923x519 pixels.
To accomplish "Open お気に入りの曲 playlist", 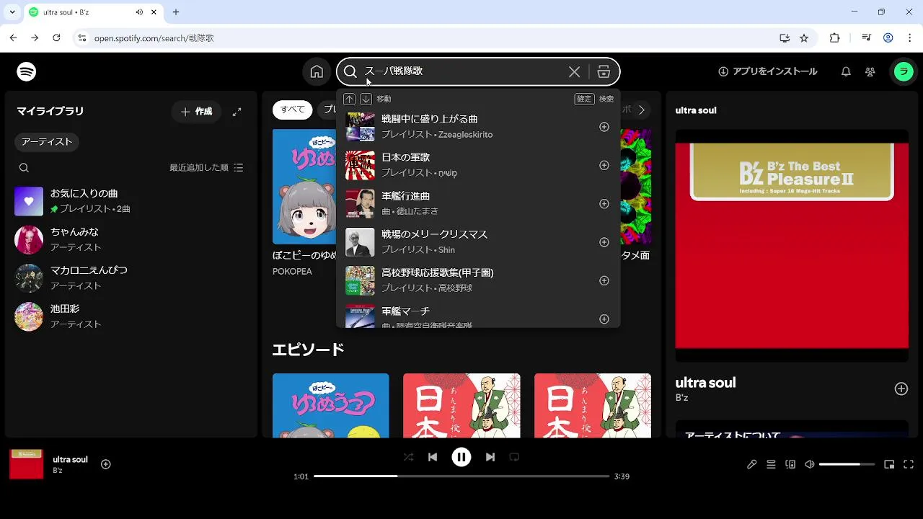I will (x=131, y=201).
